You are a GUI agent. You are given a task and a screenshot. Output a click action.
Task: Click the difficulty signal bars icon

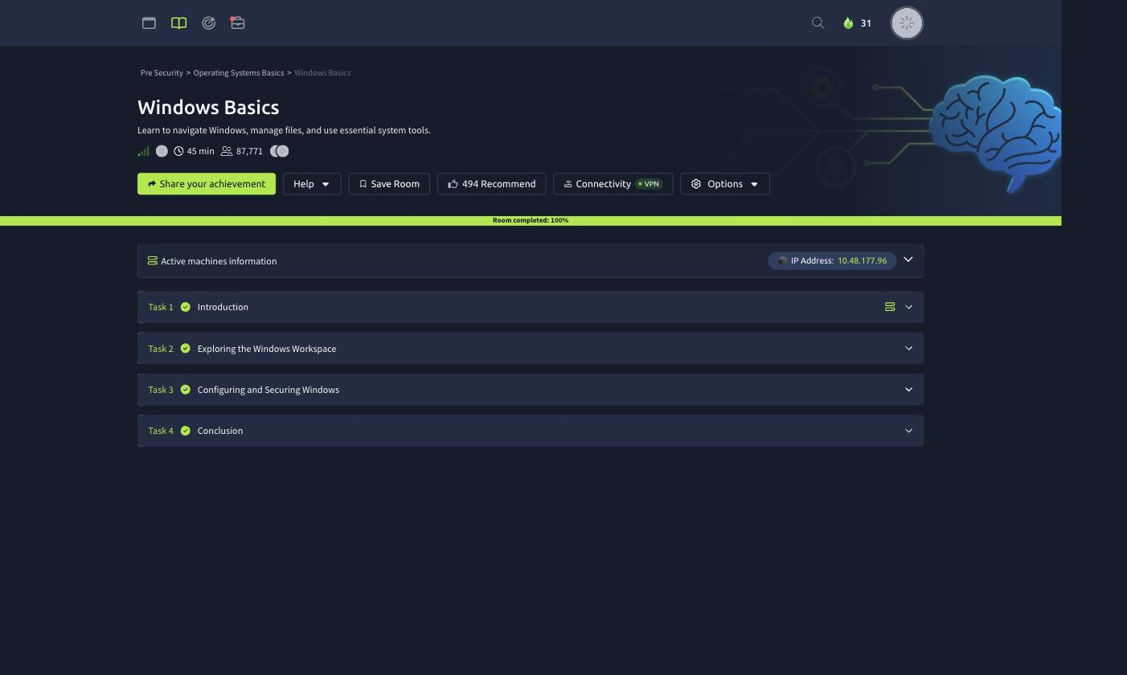point(143,151)
